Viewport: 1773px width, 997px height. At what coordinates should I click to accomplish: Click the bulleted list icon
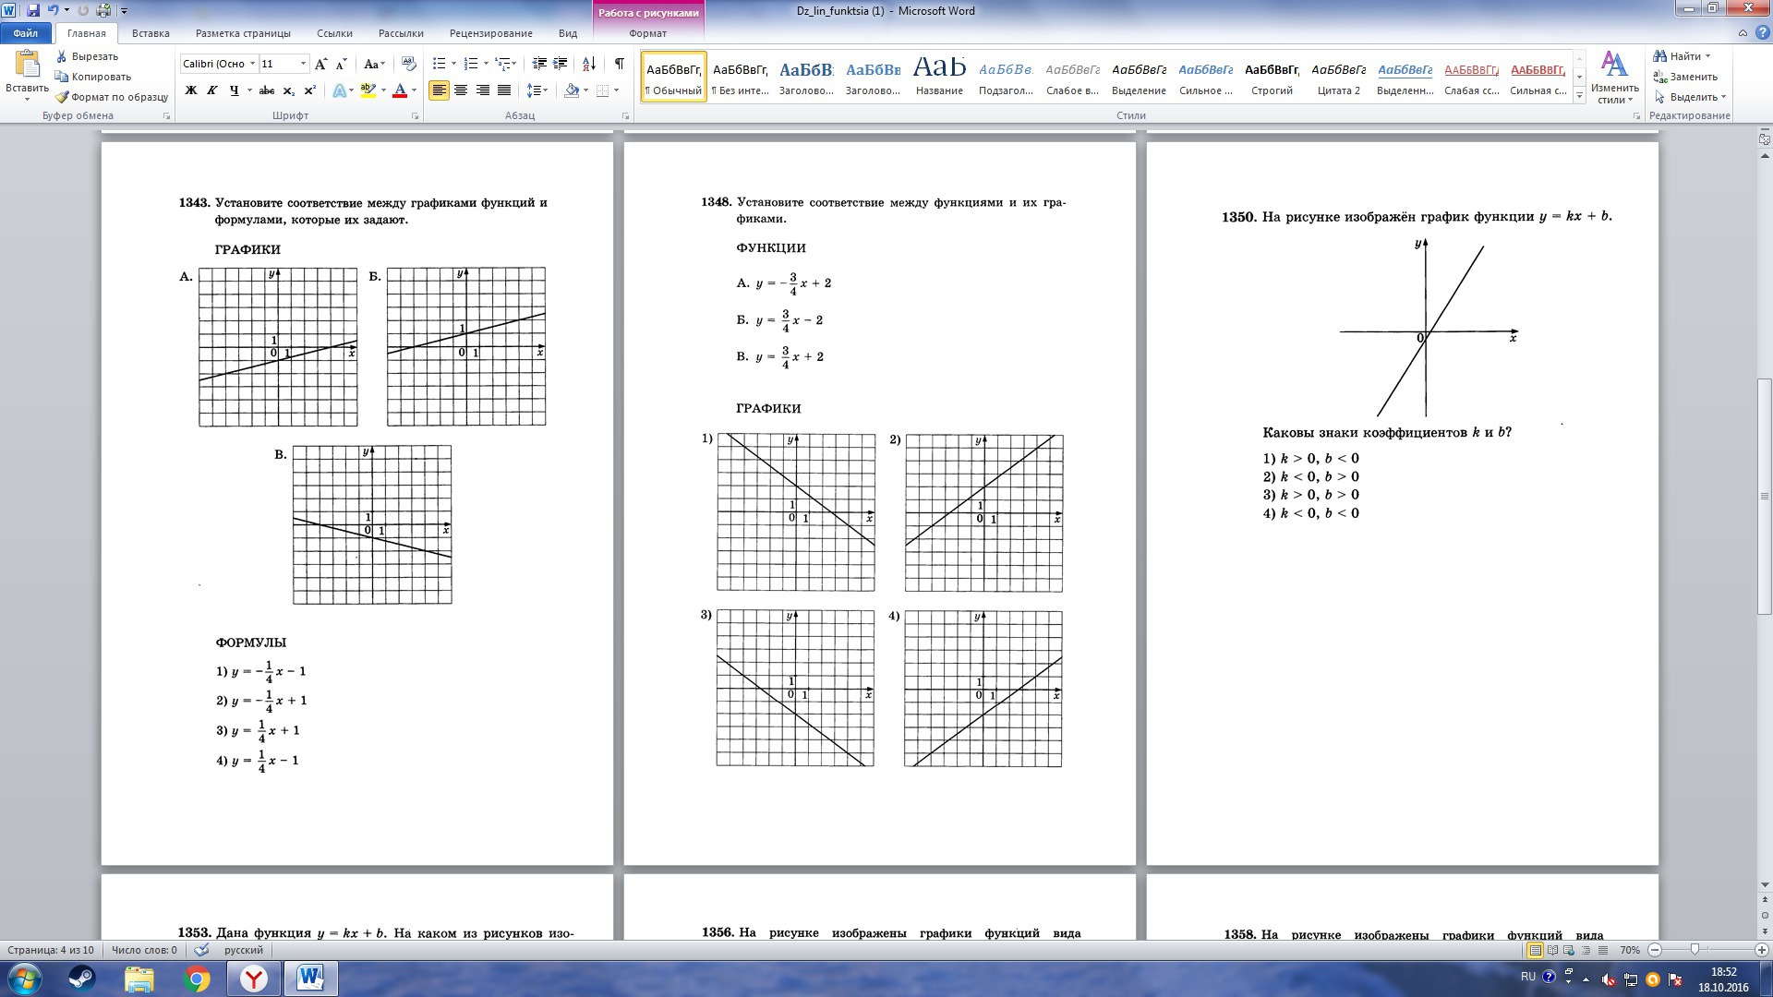click(440, 64)
